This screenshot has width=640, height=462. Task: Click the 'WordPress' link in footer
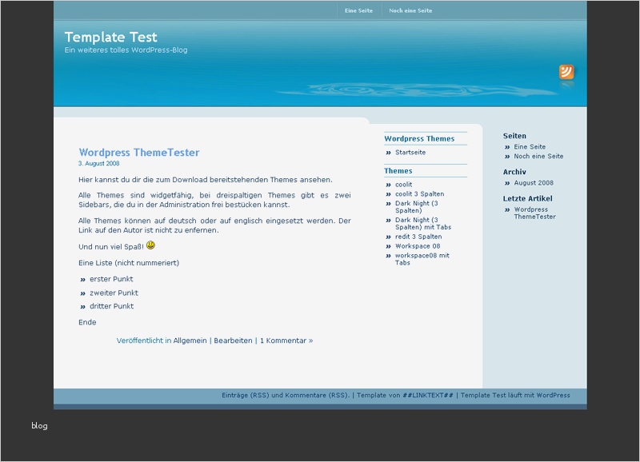tap(553, 395)
